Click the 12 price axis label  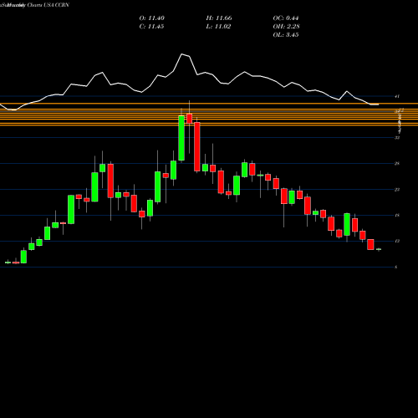pos(397,241)
